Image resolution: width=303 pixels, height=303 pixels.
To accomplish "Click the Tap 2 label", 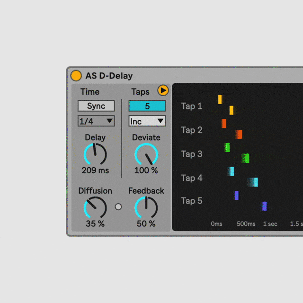I will click(x=192, y=130).
